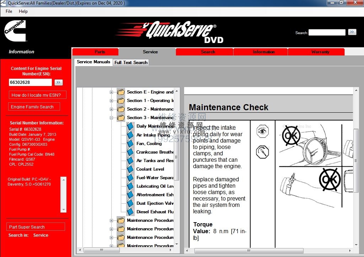Click the Model QSV91-G3 Engine text
Image resolution: width=364 pixels, height=257 pixels.
click(x=32, y=139)
